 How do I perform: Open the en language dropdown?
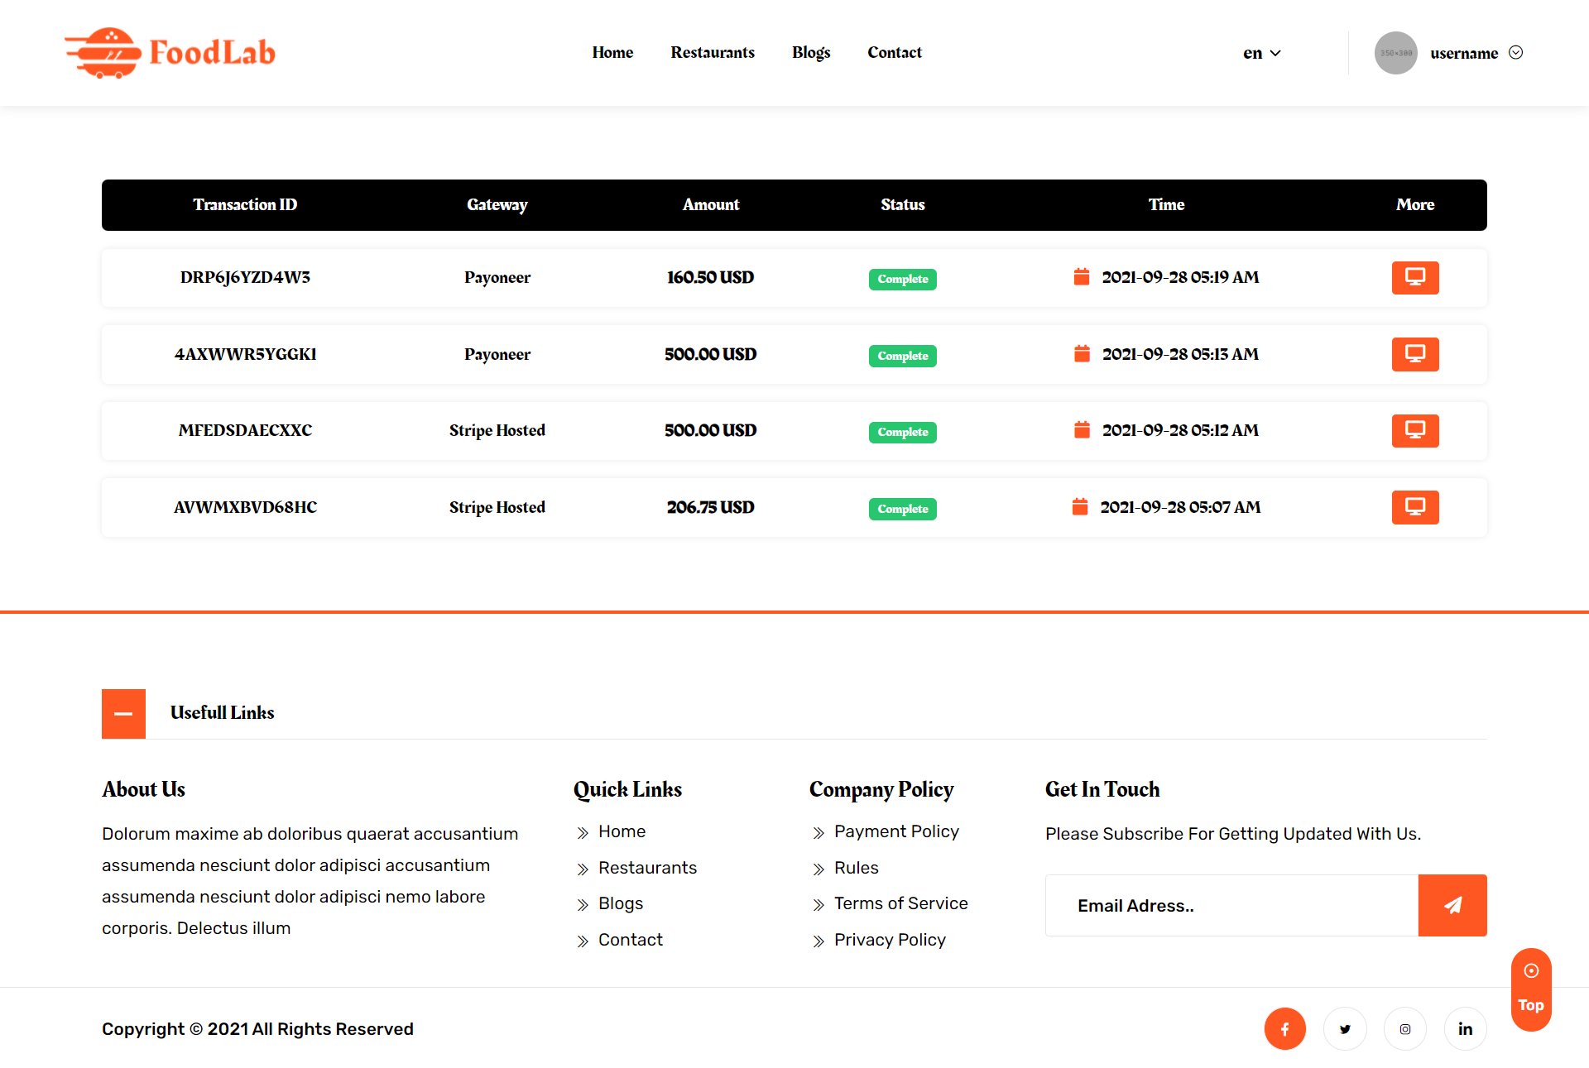pos(1261,53)
